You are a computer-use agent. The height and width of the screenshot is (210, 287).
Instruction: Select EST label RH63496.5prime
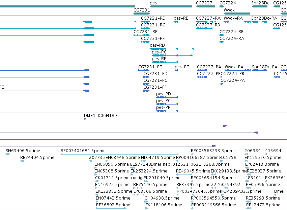(x=23, y=151)
